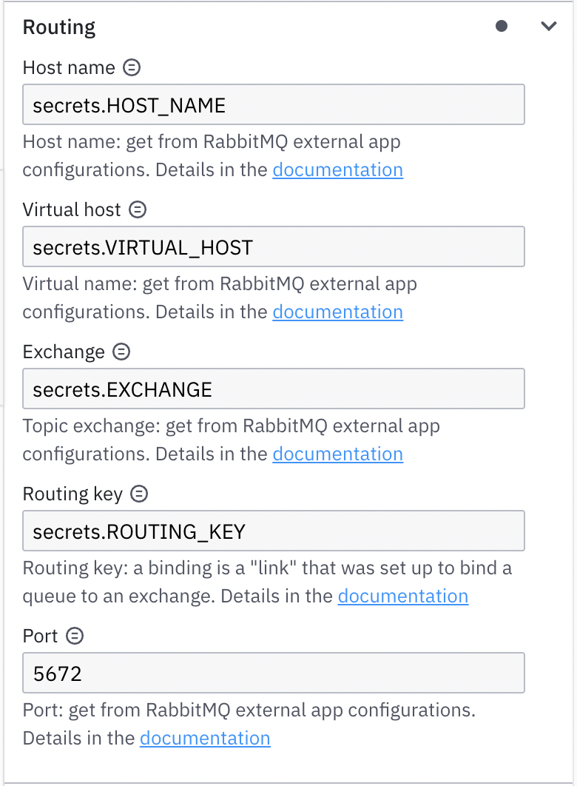This screenshot has height=786, width=577.
Task: Click the expression icon beside Host name
Action: (130, 67)
